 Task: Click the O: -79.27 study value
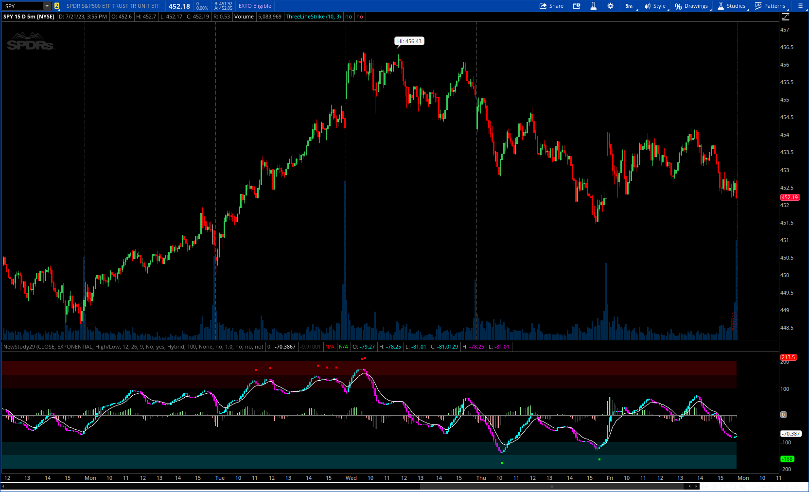click(364, 347)
